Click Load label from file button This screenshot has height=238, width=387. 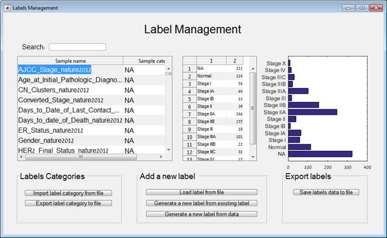coord(201,192)
